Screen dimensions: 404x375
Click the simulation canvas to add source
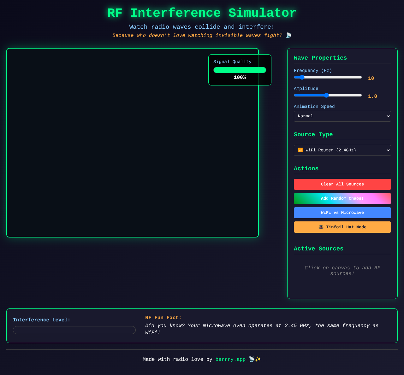[133, 143]
